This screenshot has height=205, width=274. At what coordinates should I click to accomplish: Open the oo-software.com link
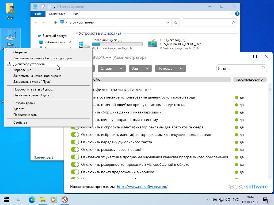(x=142, y=187)
